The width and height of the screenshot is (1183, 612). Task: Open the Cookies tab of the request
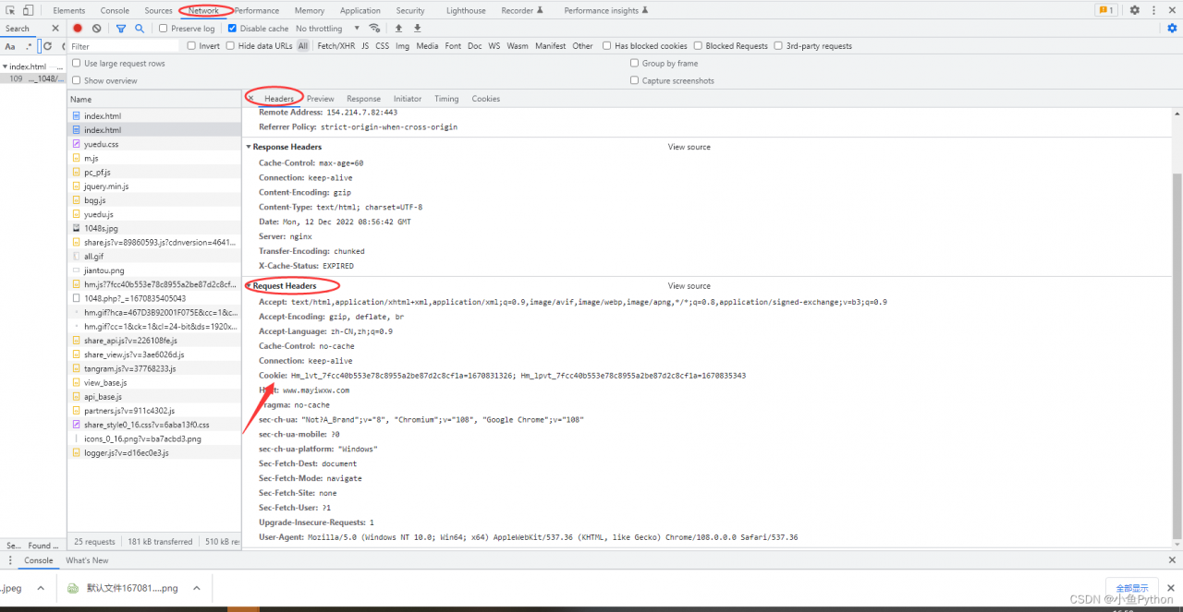point(486,99)
